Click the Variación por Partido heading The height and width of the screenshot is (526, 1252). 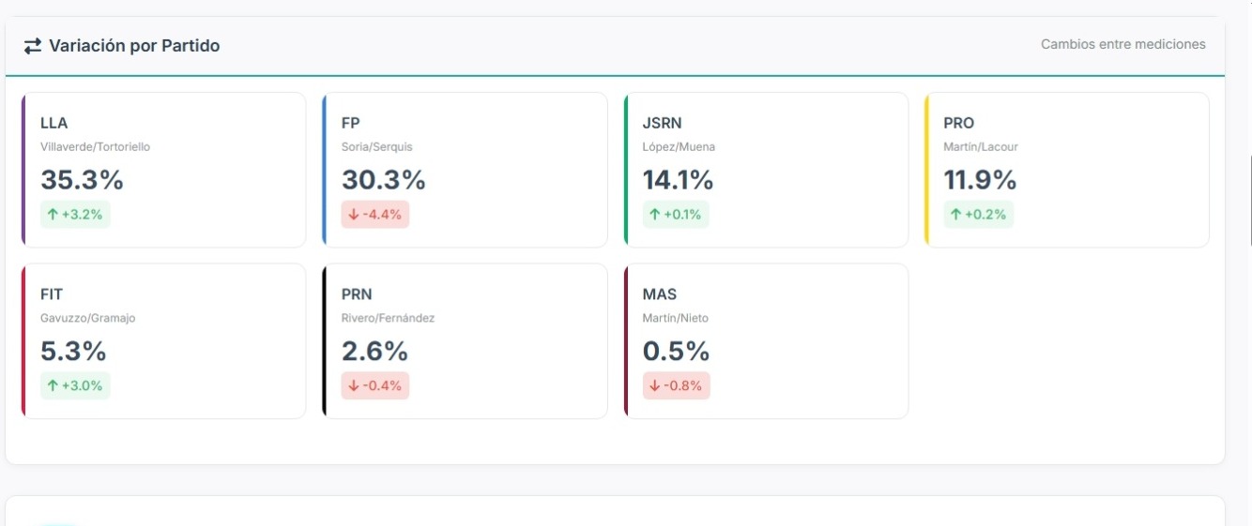(134, 46)
